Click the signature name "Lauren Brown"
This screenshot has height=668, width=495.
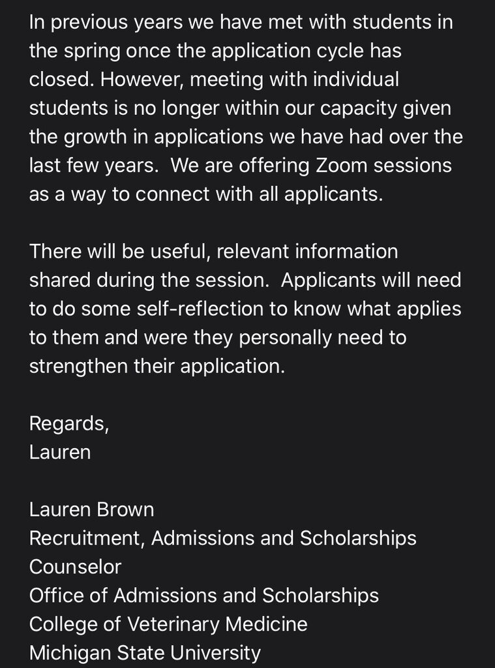coord(91,509)
